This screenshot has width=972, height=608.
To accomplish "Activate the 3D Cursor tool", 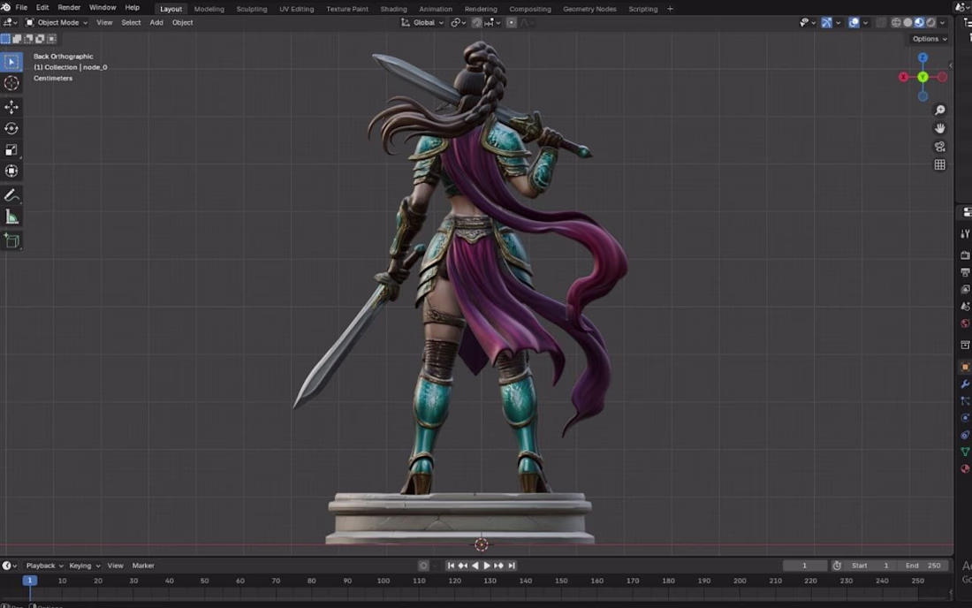I will 11,83.
